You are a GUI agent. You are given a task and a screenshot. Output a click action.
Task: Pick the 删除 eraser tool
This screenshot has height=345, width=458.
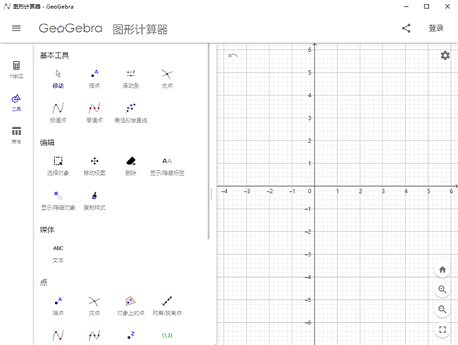(131, 166)
